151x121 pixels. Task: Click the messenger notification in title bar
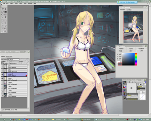(x=127, y=2)
